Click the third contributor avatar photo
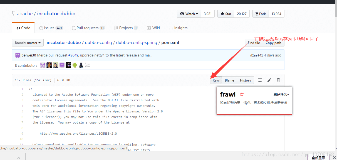Image resolution: width=337 pixels, height=160 pixels. point(56,65)
